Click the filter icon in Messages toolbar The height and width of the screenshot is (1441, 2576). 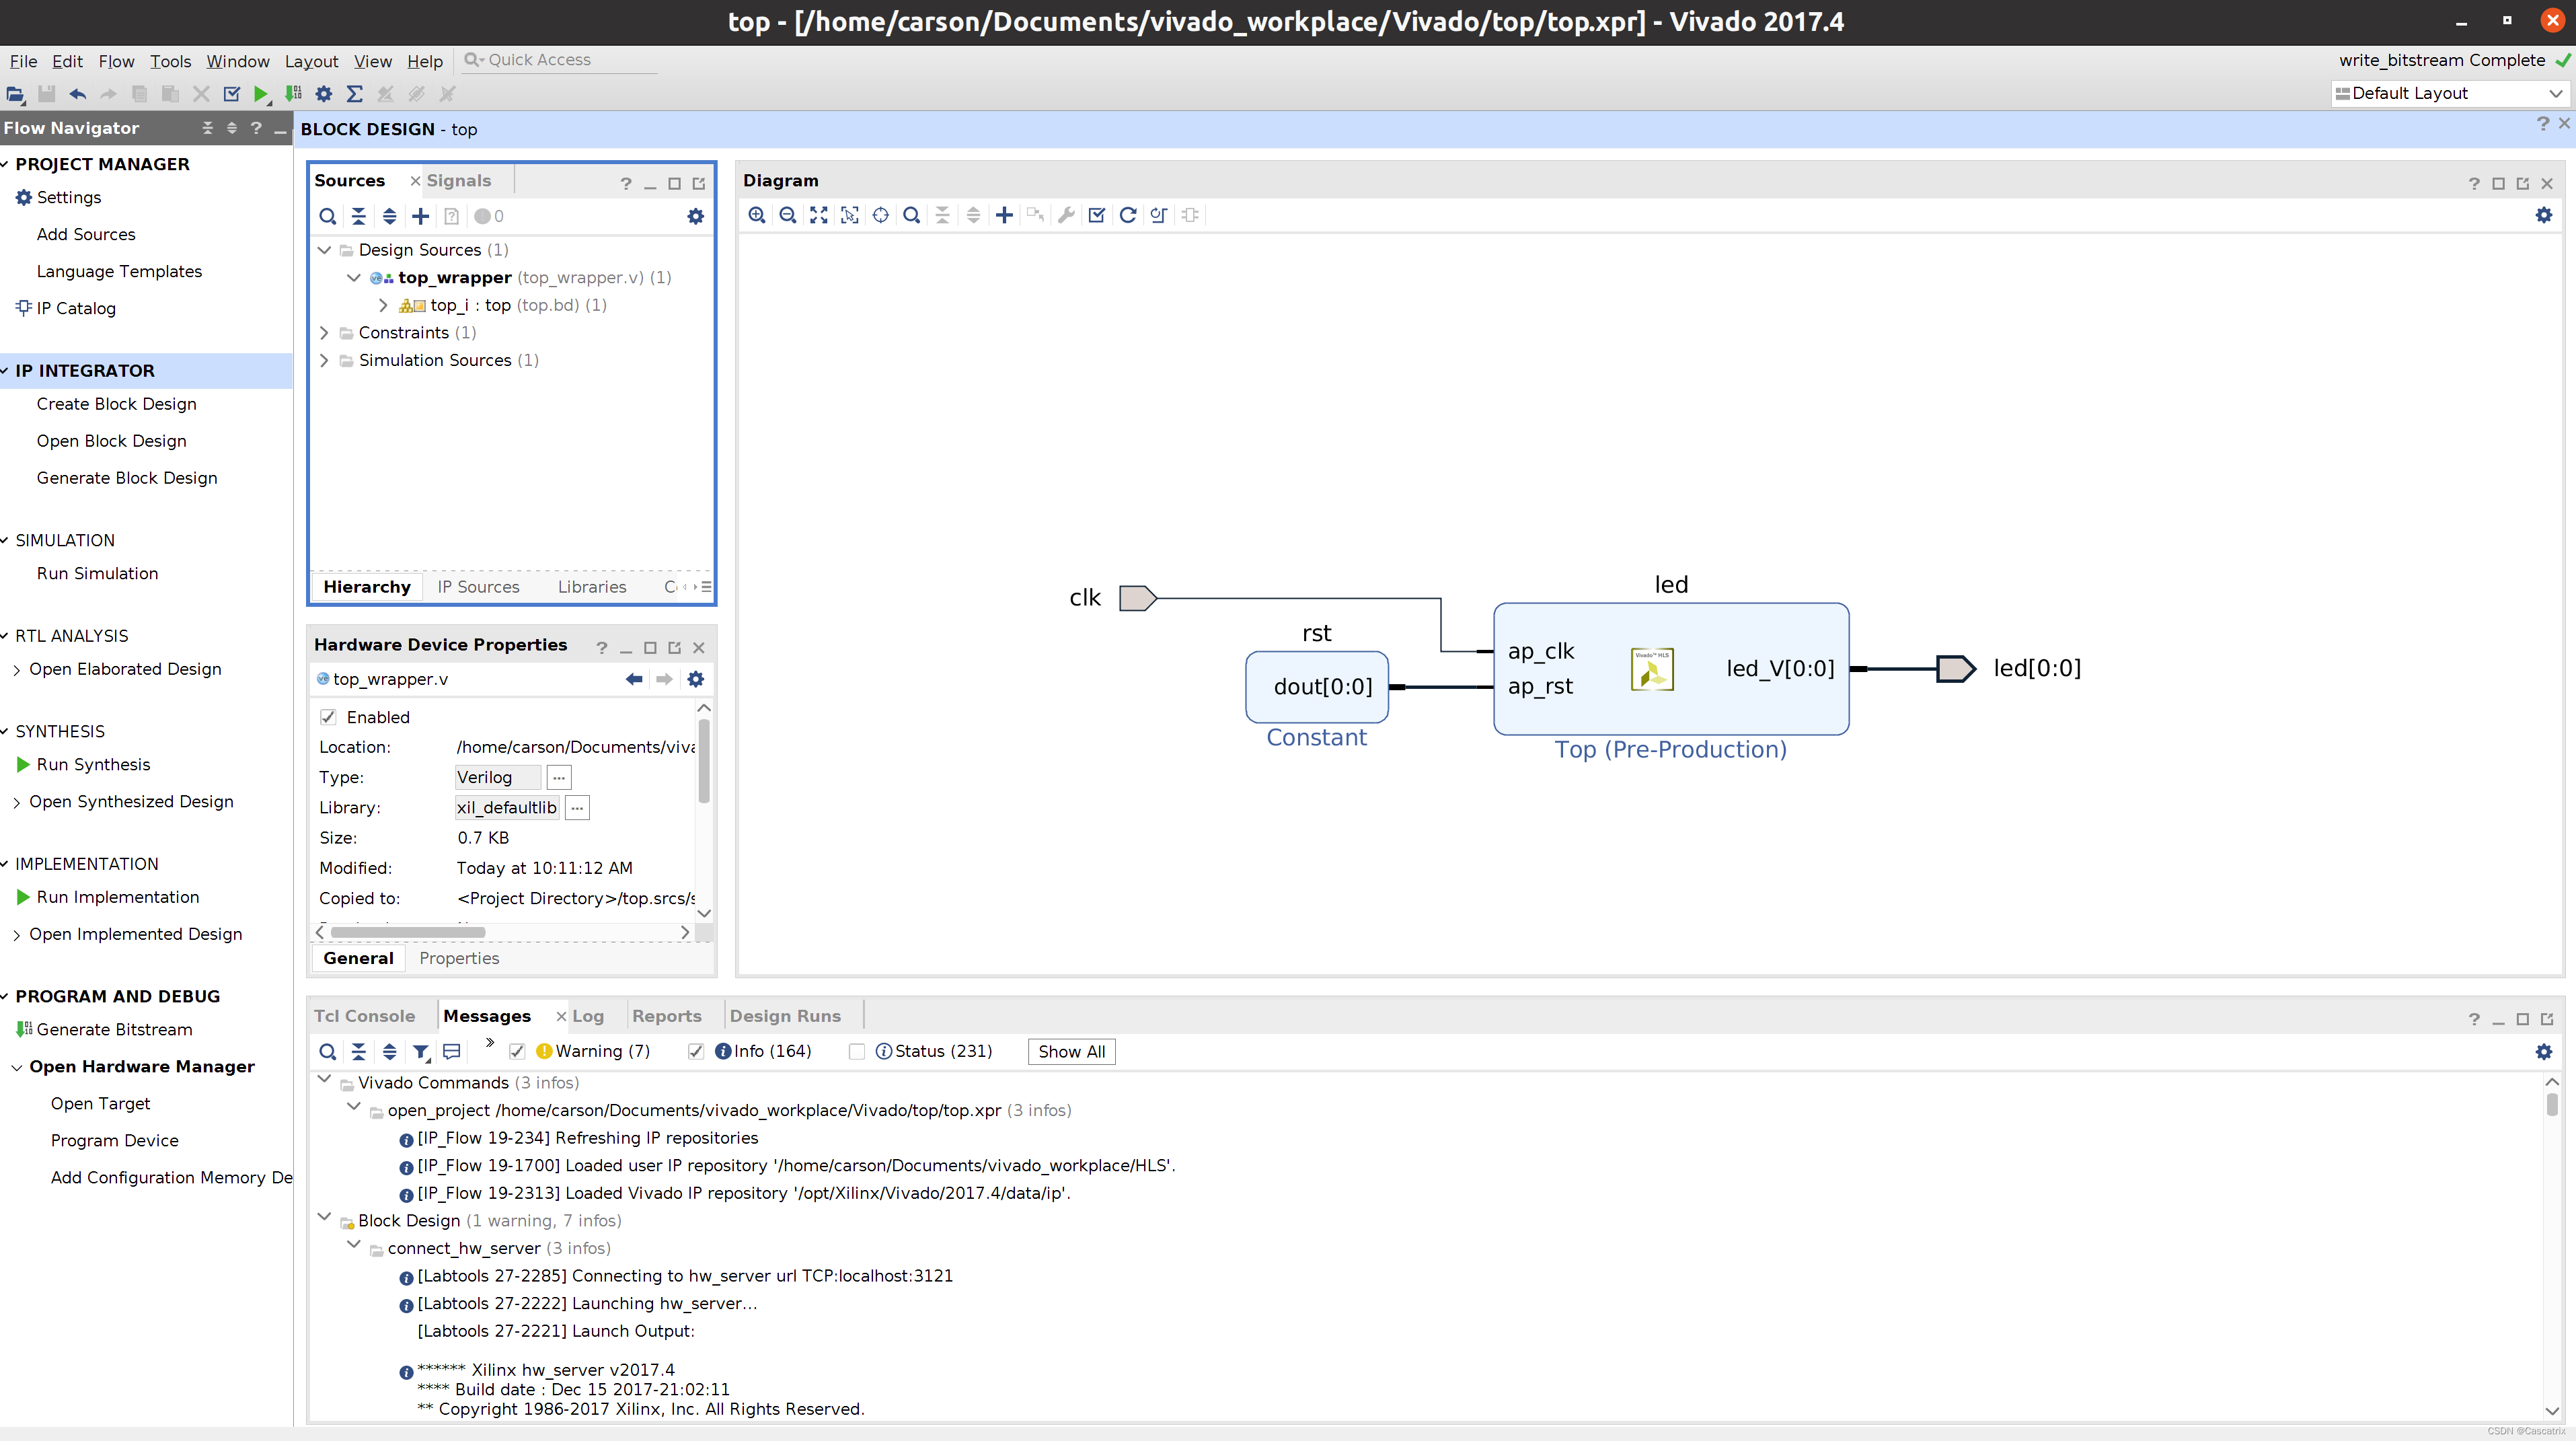point(421,1052)
